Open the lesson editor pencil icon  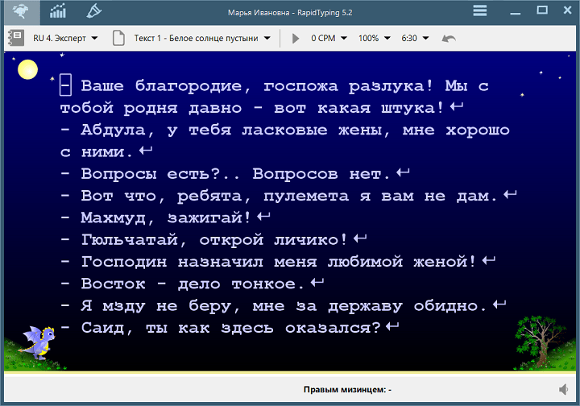(x=94, y=11)
